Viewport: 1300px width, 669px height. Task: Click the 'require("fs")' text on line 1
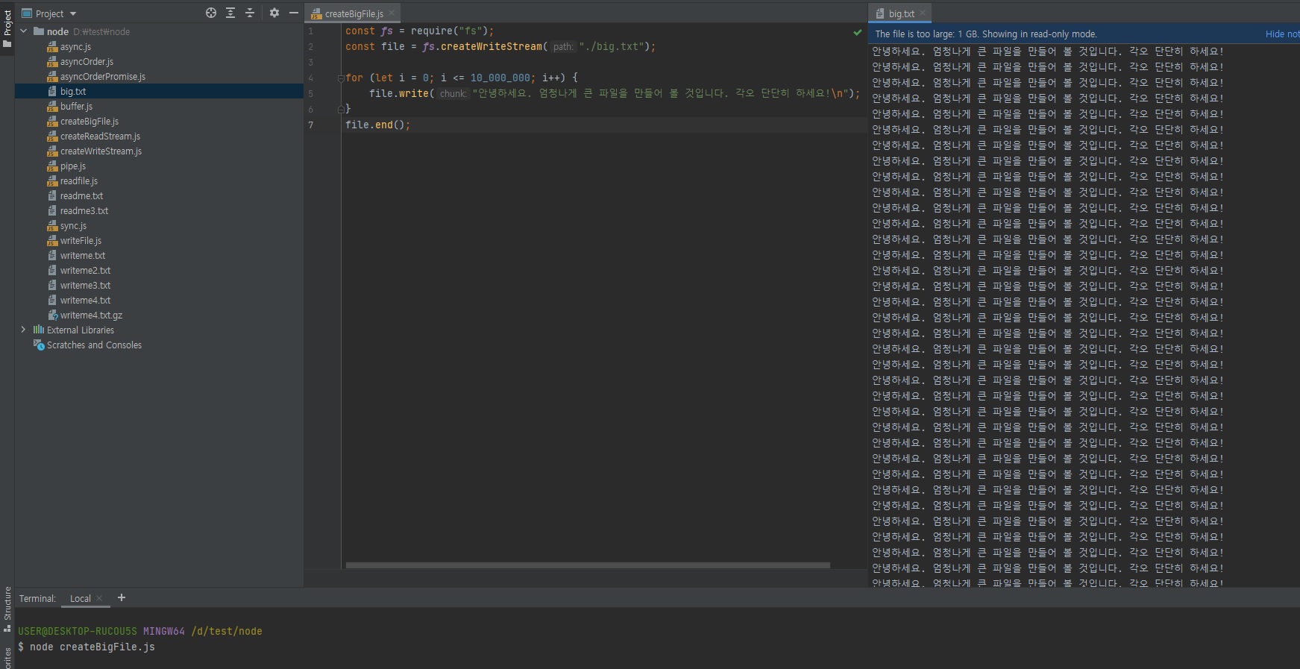(x=449, y=31)
